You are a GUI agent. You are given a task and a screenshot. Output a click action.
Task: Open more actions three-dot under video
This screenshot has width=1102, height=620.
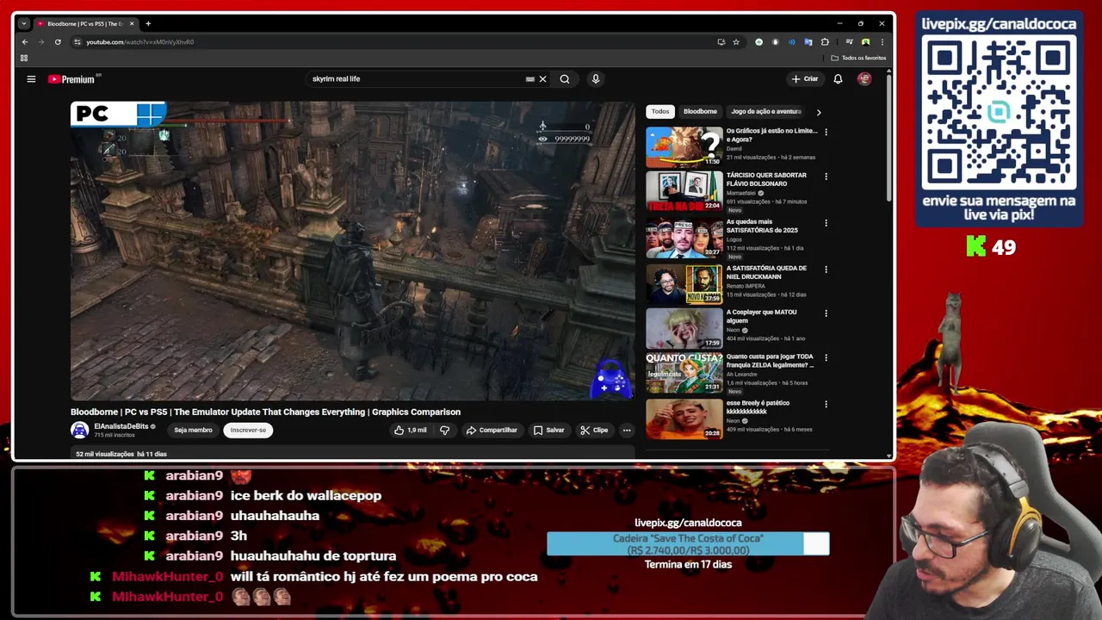(627, 430)
